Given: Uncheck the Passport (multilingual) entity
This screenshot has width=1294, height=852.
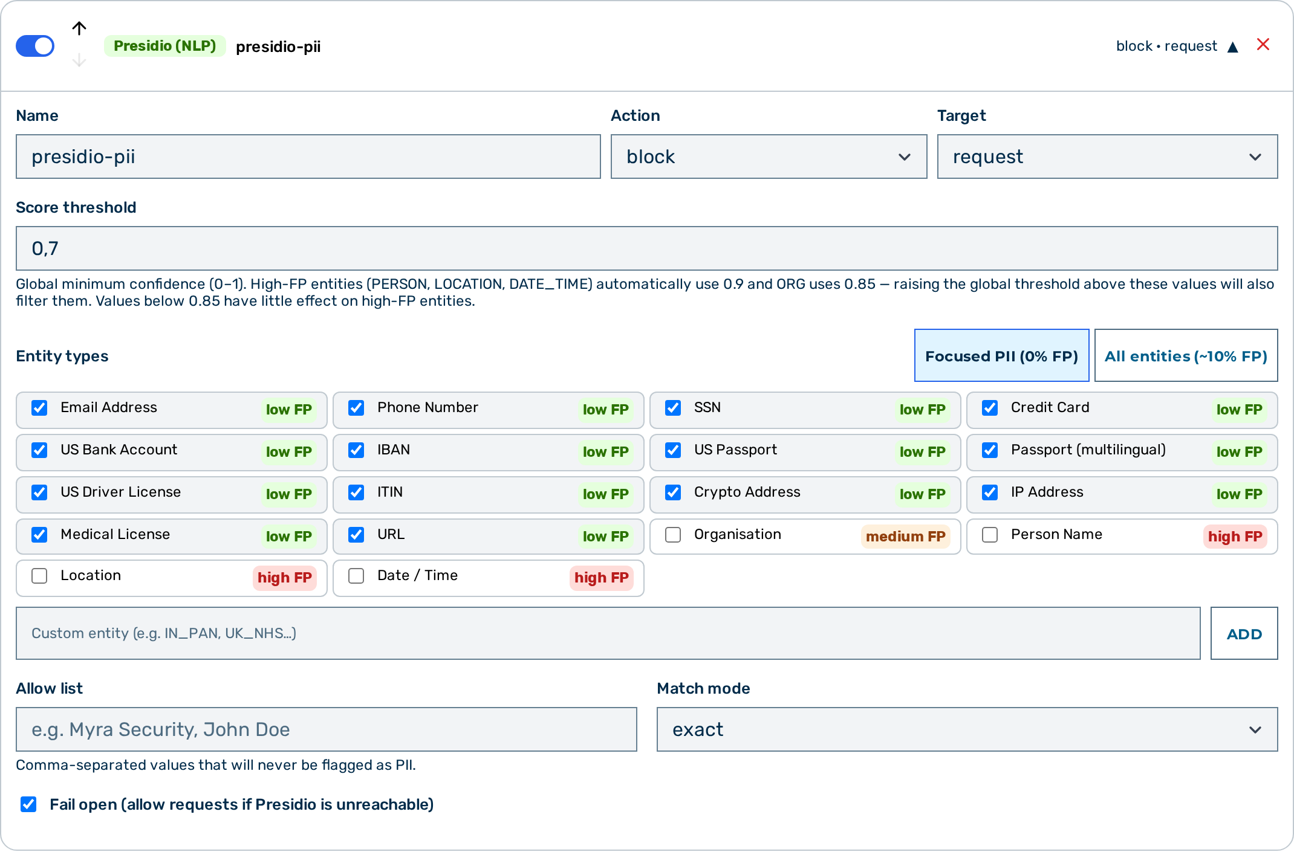Looking at the screenshot, I should [x=990, y=450].
